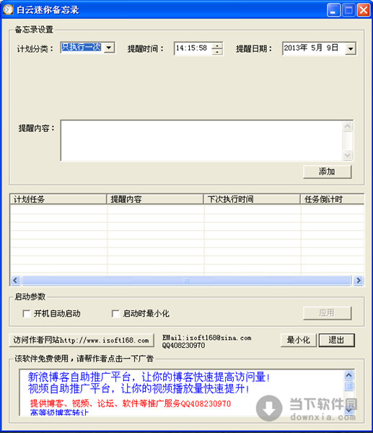This screenshot has height=433, width=373.
Task: Click the 最小化 button
Action: pos(299,340)
